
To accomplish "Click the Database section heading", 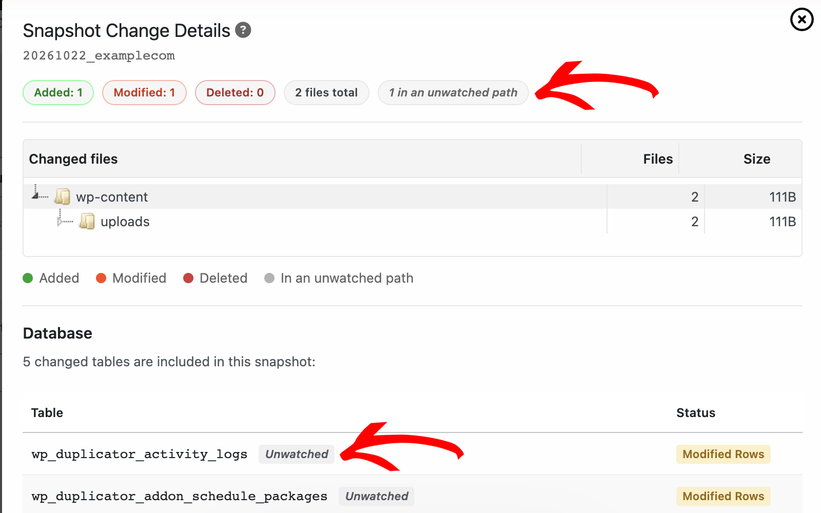I will click(x=57, y=333).
